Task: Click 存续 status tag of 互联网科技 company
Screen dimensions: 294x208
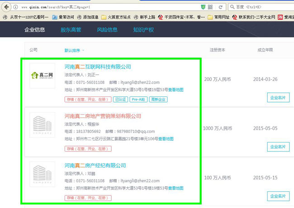Action: tap(88, 99)
